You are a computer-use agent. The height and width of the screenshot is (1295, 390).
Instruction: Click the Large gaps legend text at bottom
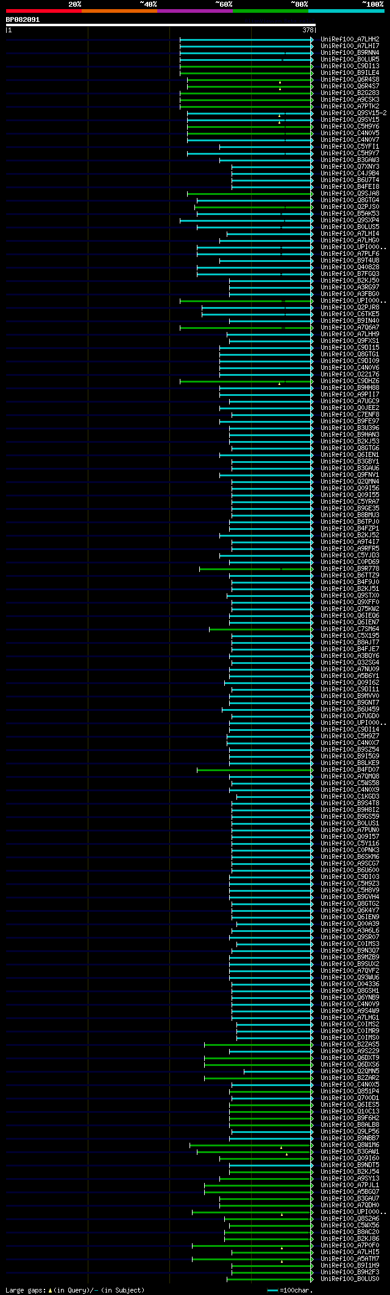[x=75, y=1290]
